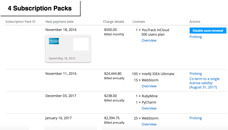The height and width of the screenshot is (130, 228).
Task: Click the 4 Subscription Packs heading
Action: click(x=40, y=8)
